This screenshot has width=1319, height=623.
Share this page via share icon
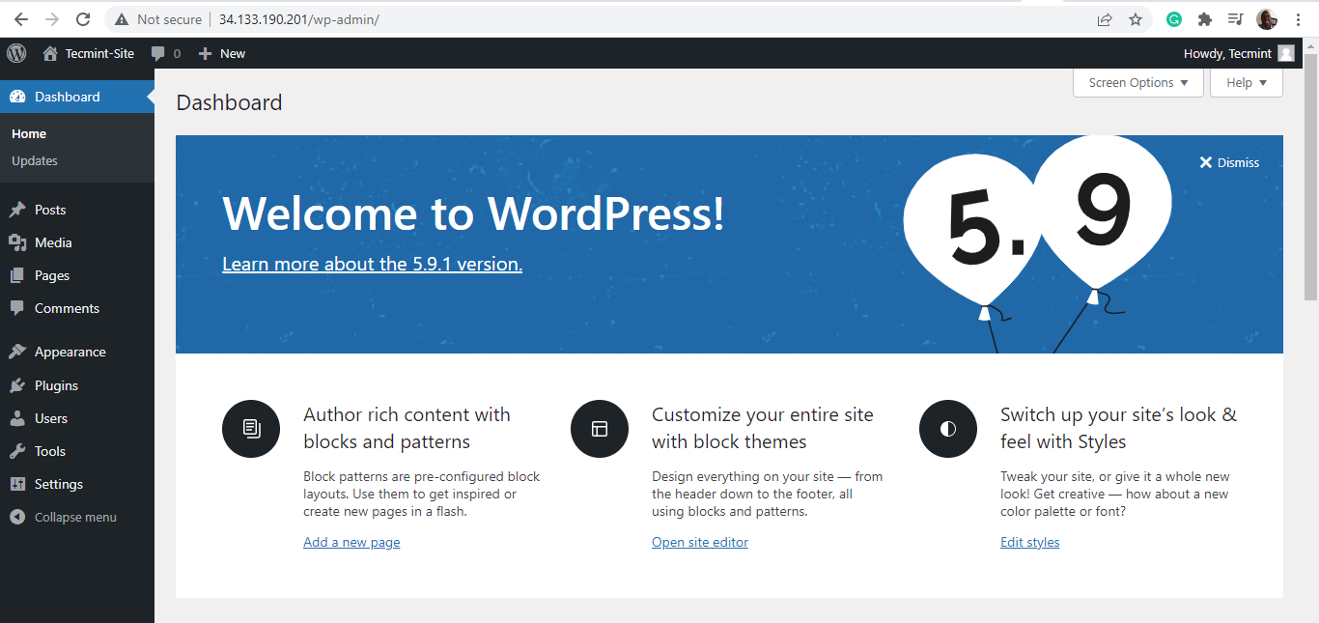pos(1105,19)
